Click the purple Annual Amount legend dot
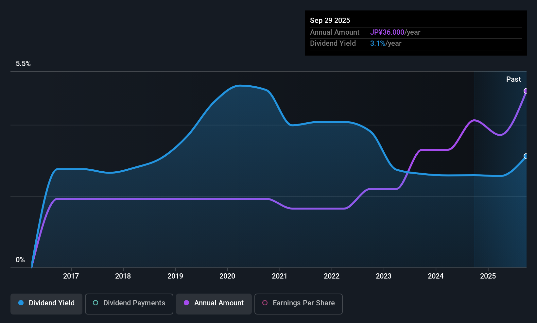The width and height of the screenshot is (537, 323). click(x=186, y=303)
